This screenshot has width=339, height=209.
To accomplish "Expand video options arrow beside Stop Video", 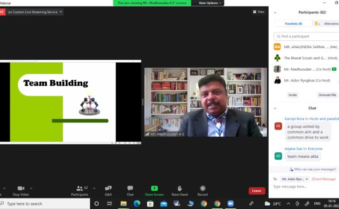I will coord(31,189).
